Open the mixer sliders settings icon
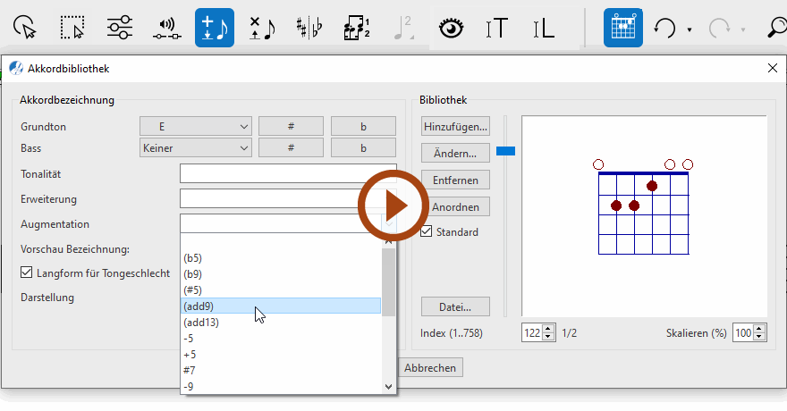 coord(119,28)
